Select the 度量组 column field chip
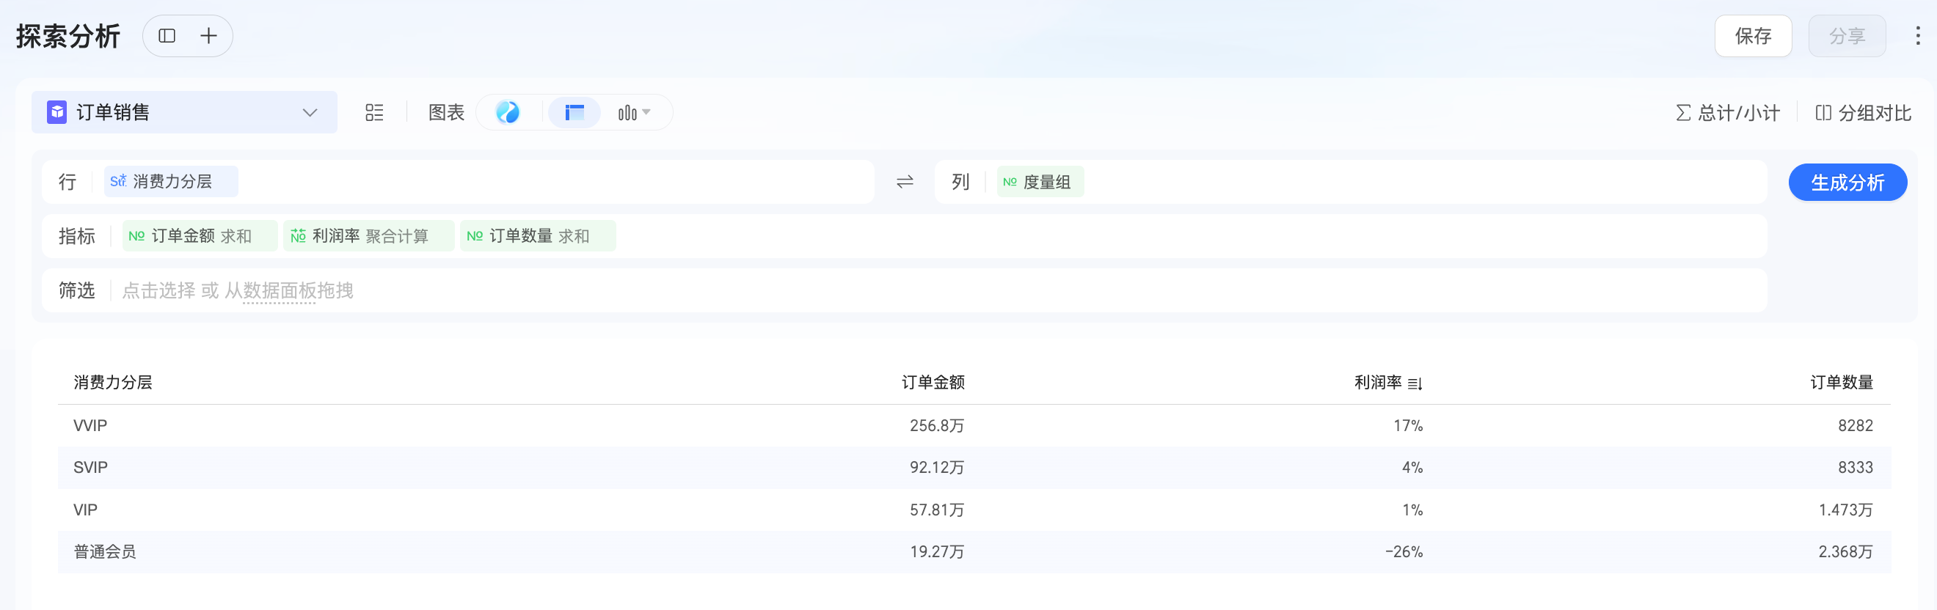This screenshot has height=610, width=1937. pyautogui.click(x=1040, y=182)
